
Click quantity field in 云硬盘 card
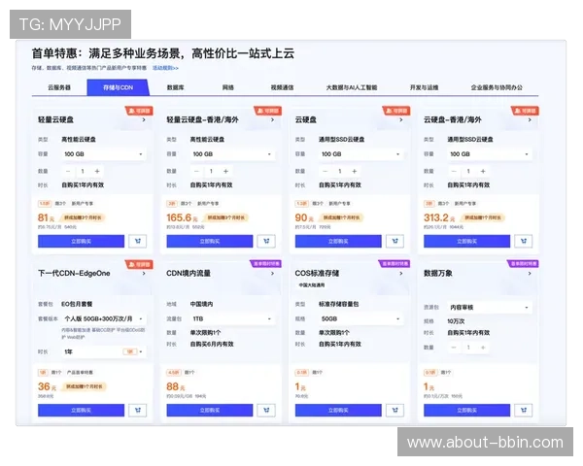click(340, 171)
